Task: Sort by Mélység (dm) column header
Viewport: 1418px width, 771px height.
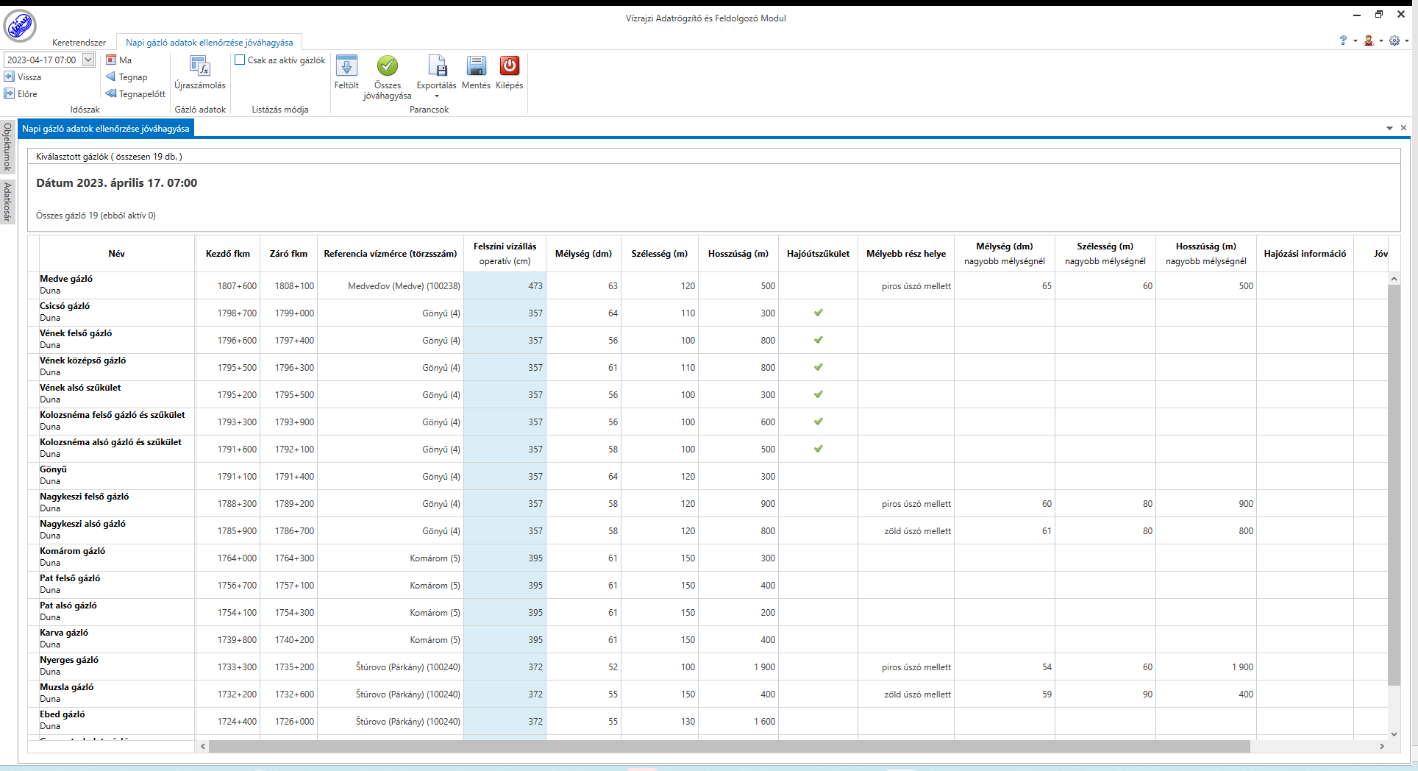Action: 583,254
